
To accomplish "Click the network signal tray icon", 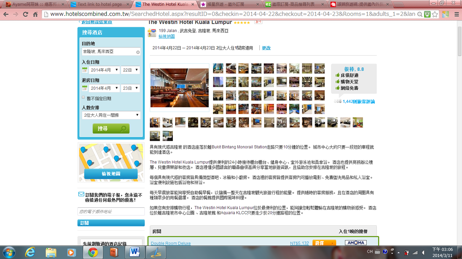I will coord(415,252).
